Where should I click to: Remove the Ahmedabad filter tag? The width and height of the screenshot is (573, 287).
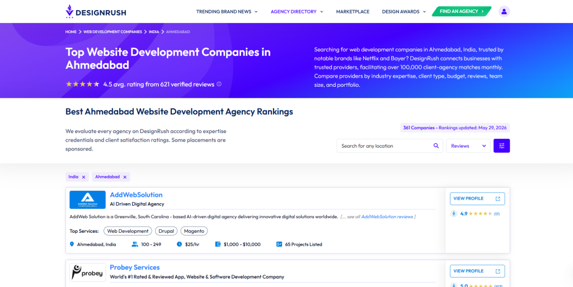(125, 177)
